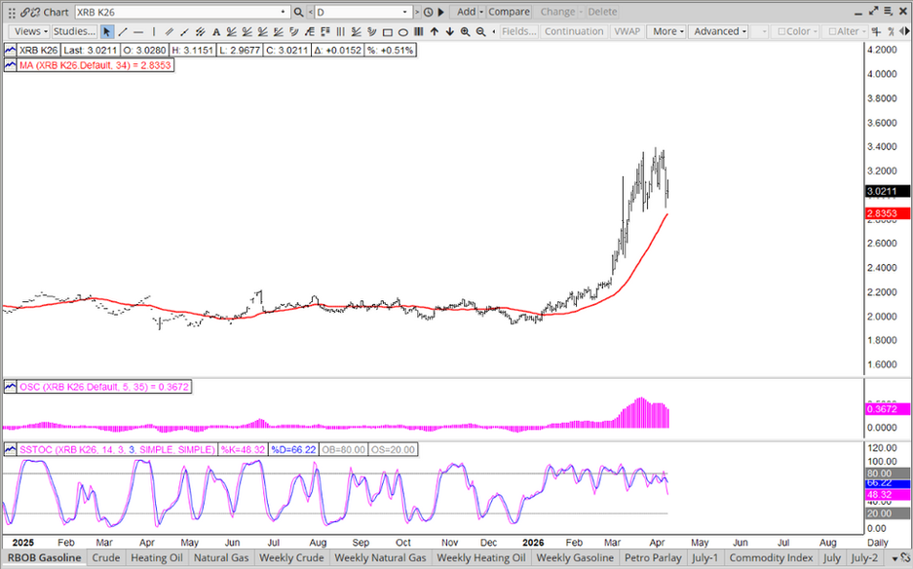The height and width of the screenshot is (569, 913).
Task: Open the Petro Parlay tab
Action: (653, 558)
